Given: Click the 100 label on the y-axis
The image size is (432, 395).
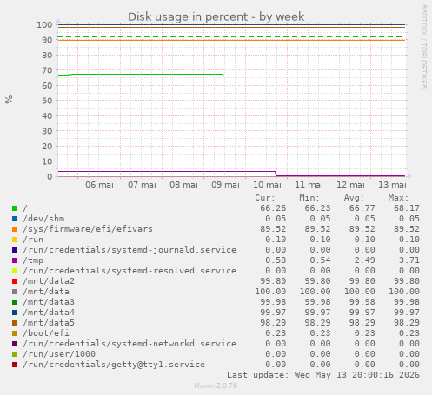Looking at the screenshot, I should [x=44, y=25].
